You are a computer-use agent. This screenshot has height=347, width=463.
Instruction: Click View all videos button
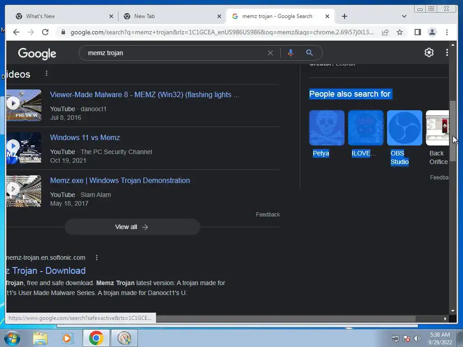tap(132, 227)
